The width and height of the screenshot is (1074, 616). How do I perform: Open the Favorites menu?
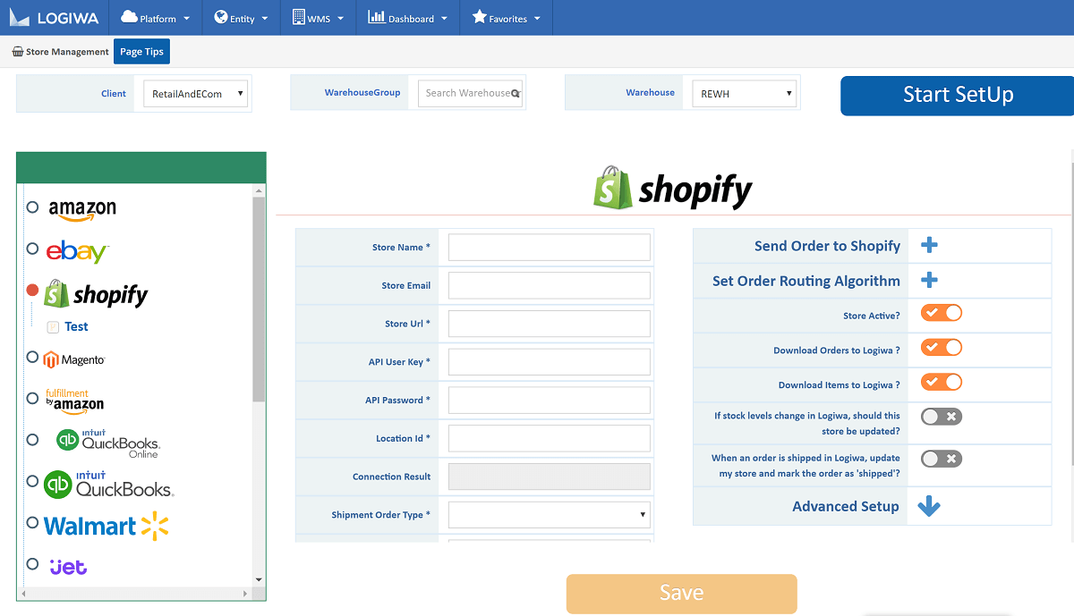click(x=506, y=18)
